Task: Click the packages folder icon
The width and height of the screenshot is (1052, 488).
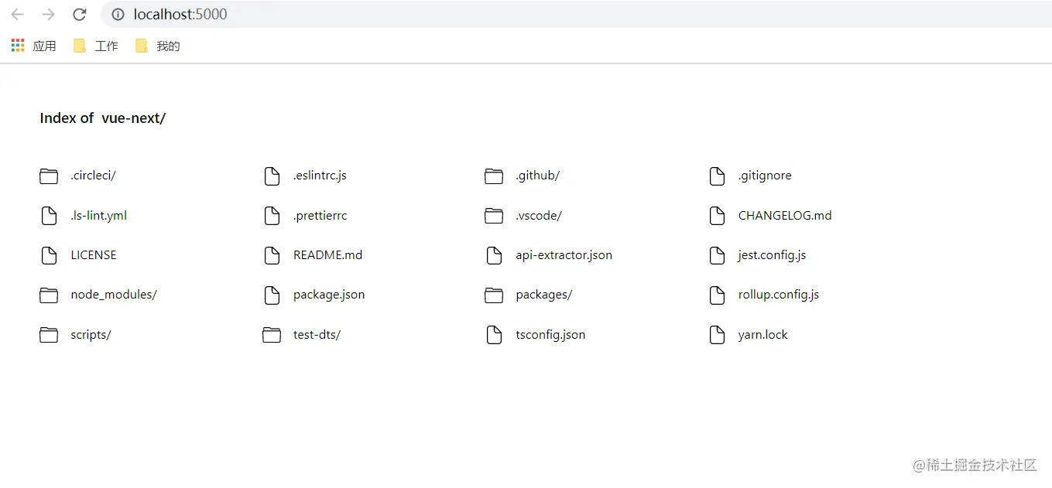Action: click(x=494, y=295)
